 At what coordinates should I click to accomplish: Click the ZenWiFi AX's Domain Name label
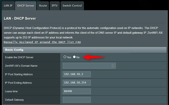click(21, 66)
